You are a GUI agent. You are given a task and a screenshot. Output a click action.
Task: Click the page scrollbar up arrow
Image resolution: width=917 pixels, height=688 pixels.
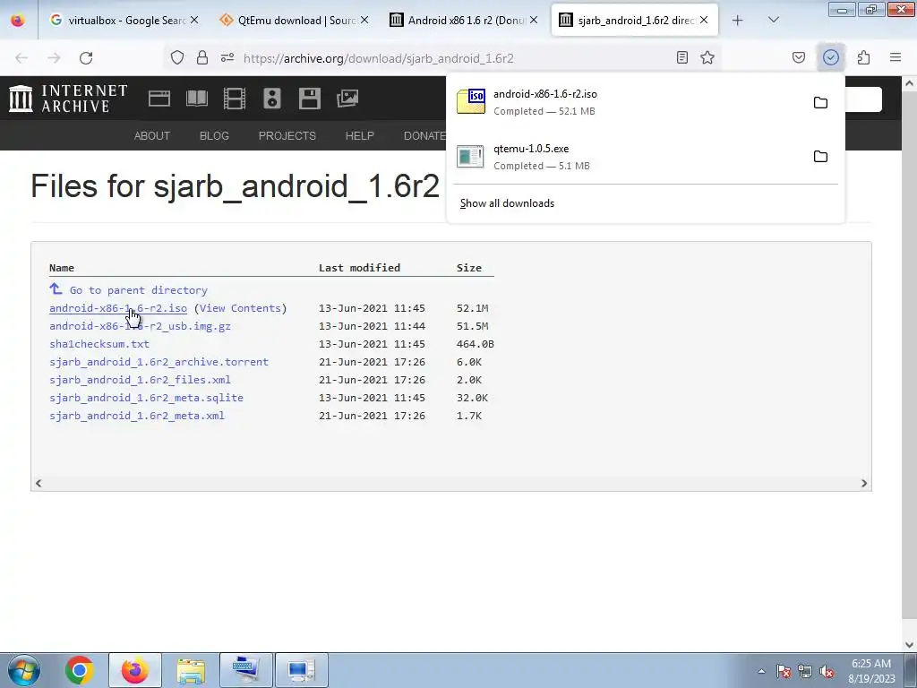tap(909, 83)
